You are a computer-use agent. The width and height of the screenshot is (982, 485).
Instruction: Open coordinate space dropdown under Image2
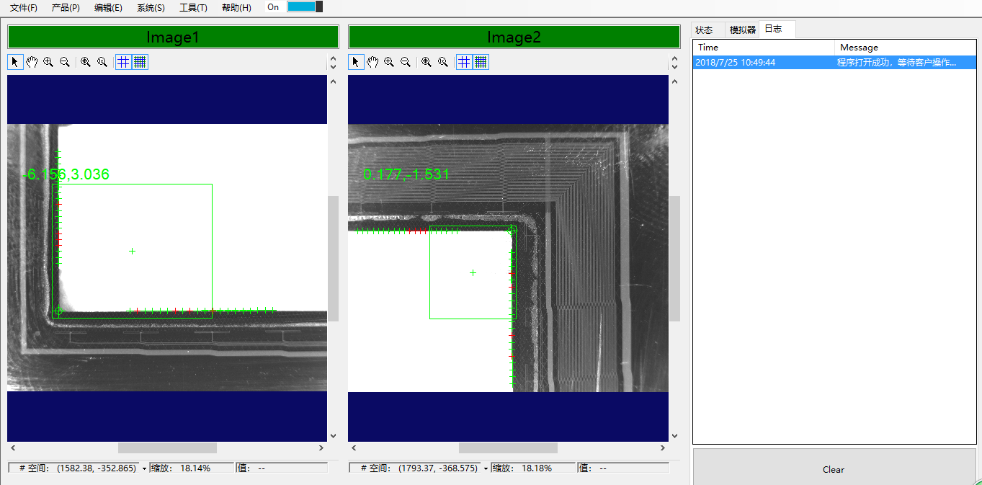point(486,468)
